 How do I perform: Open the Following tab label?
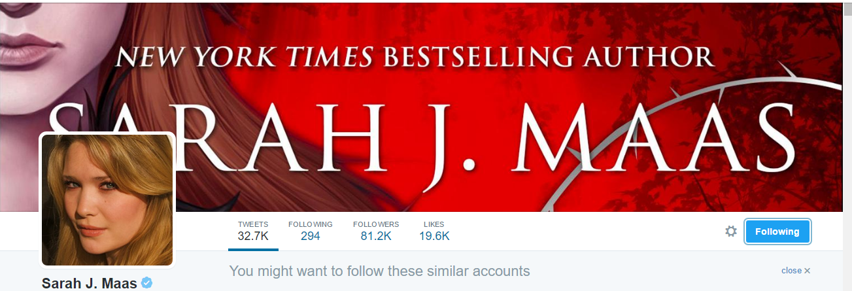[311, 224]
